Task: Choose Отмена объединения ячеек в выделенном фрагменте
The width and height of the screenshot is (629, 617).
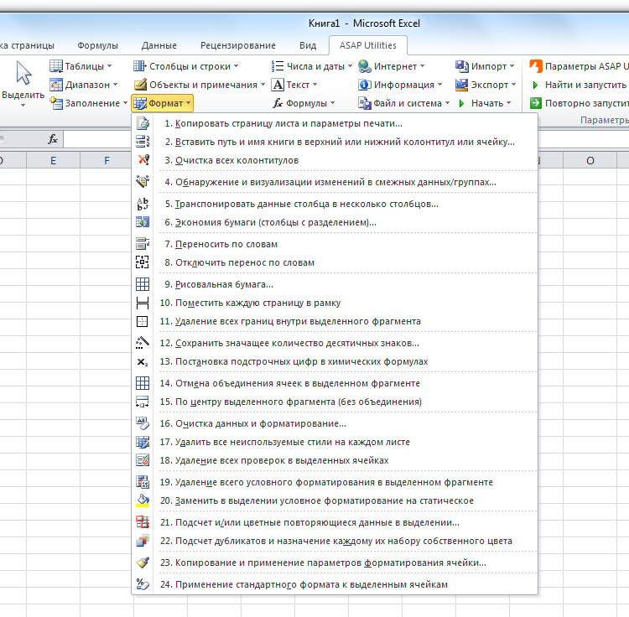Action: click(x=335, y=383)
